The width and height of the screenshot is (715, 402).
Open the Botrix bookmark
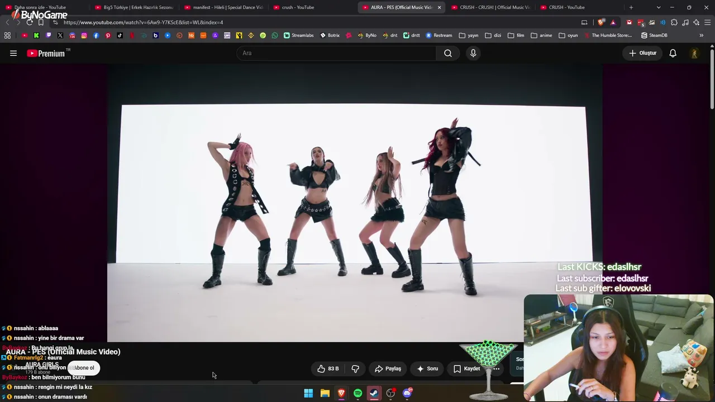pos(330,35)
